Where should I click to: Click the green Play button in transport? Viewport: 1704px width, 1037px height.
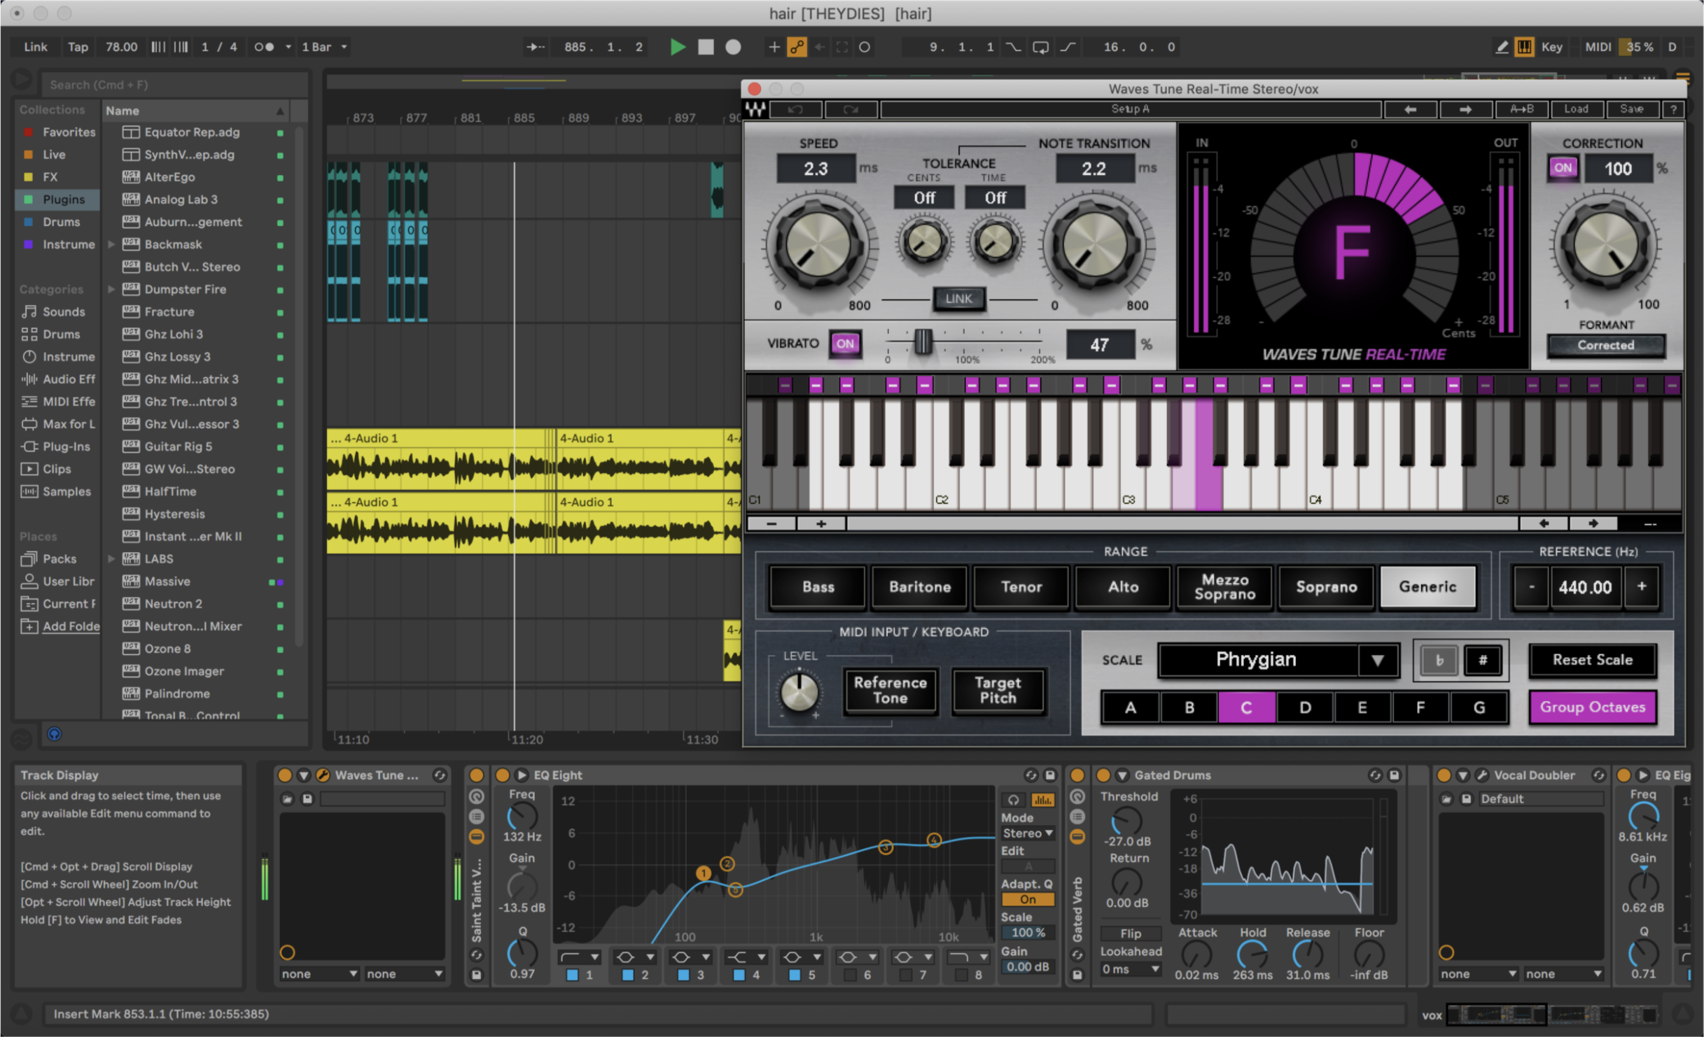(677, 47)
